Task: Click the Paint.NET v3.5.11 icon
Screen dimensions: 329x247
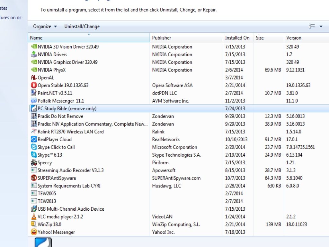Action: coord(34,93)
